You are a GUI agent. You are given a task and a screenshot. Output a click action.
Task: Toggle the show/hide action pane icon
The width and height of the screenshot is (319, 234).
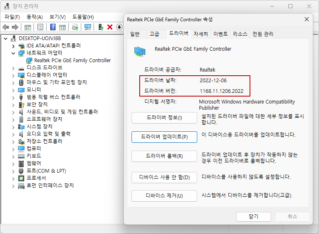point(62,27)
